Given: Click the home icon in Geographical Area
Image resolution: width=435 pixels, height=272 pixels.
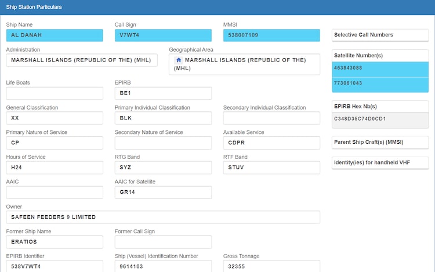Looking at the screenshot, I should [x=179, y=60].
